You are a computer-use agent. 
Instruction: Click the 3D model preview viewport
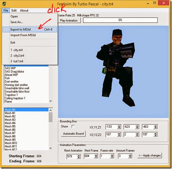(x=113, y=72)
